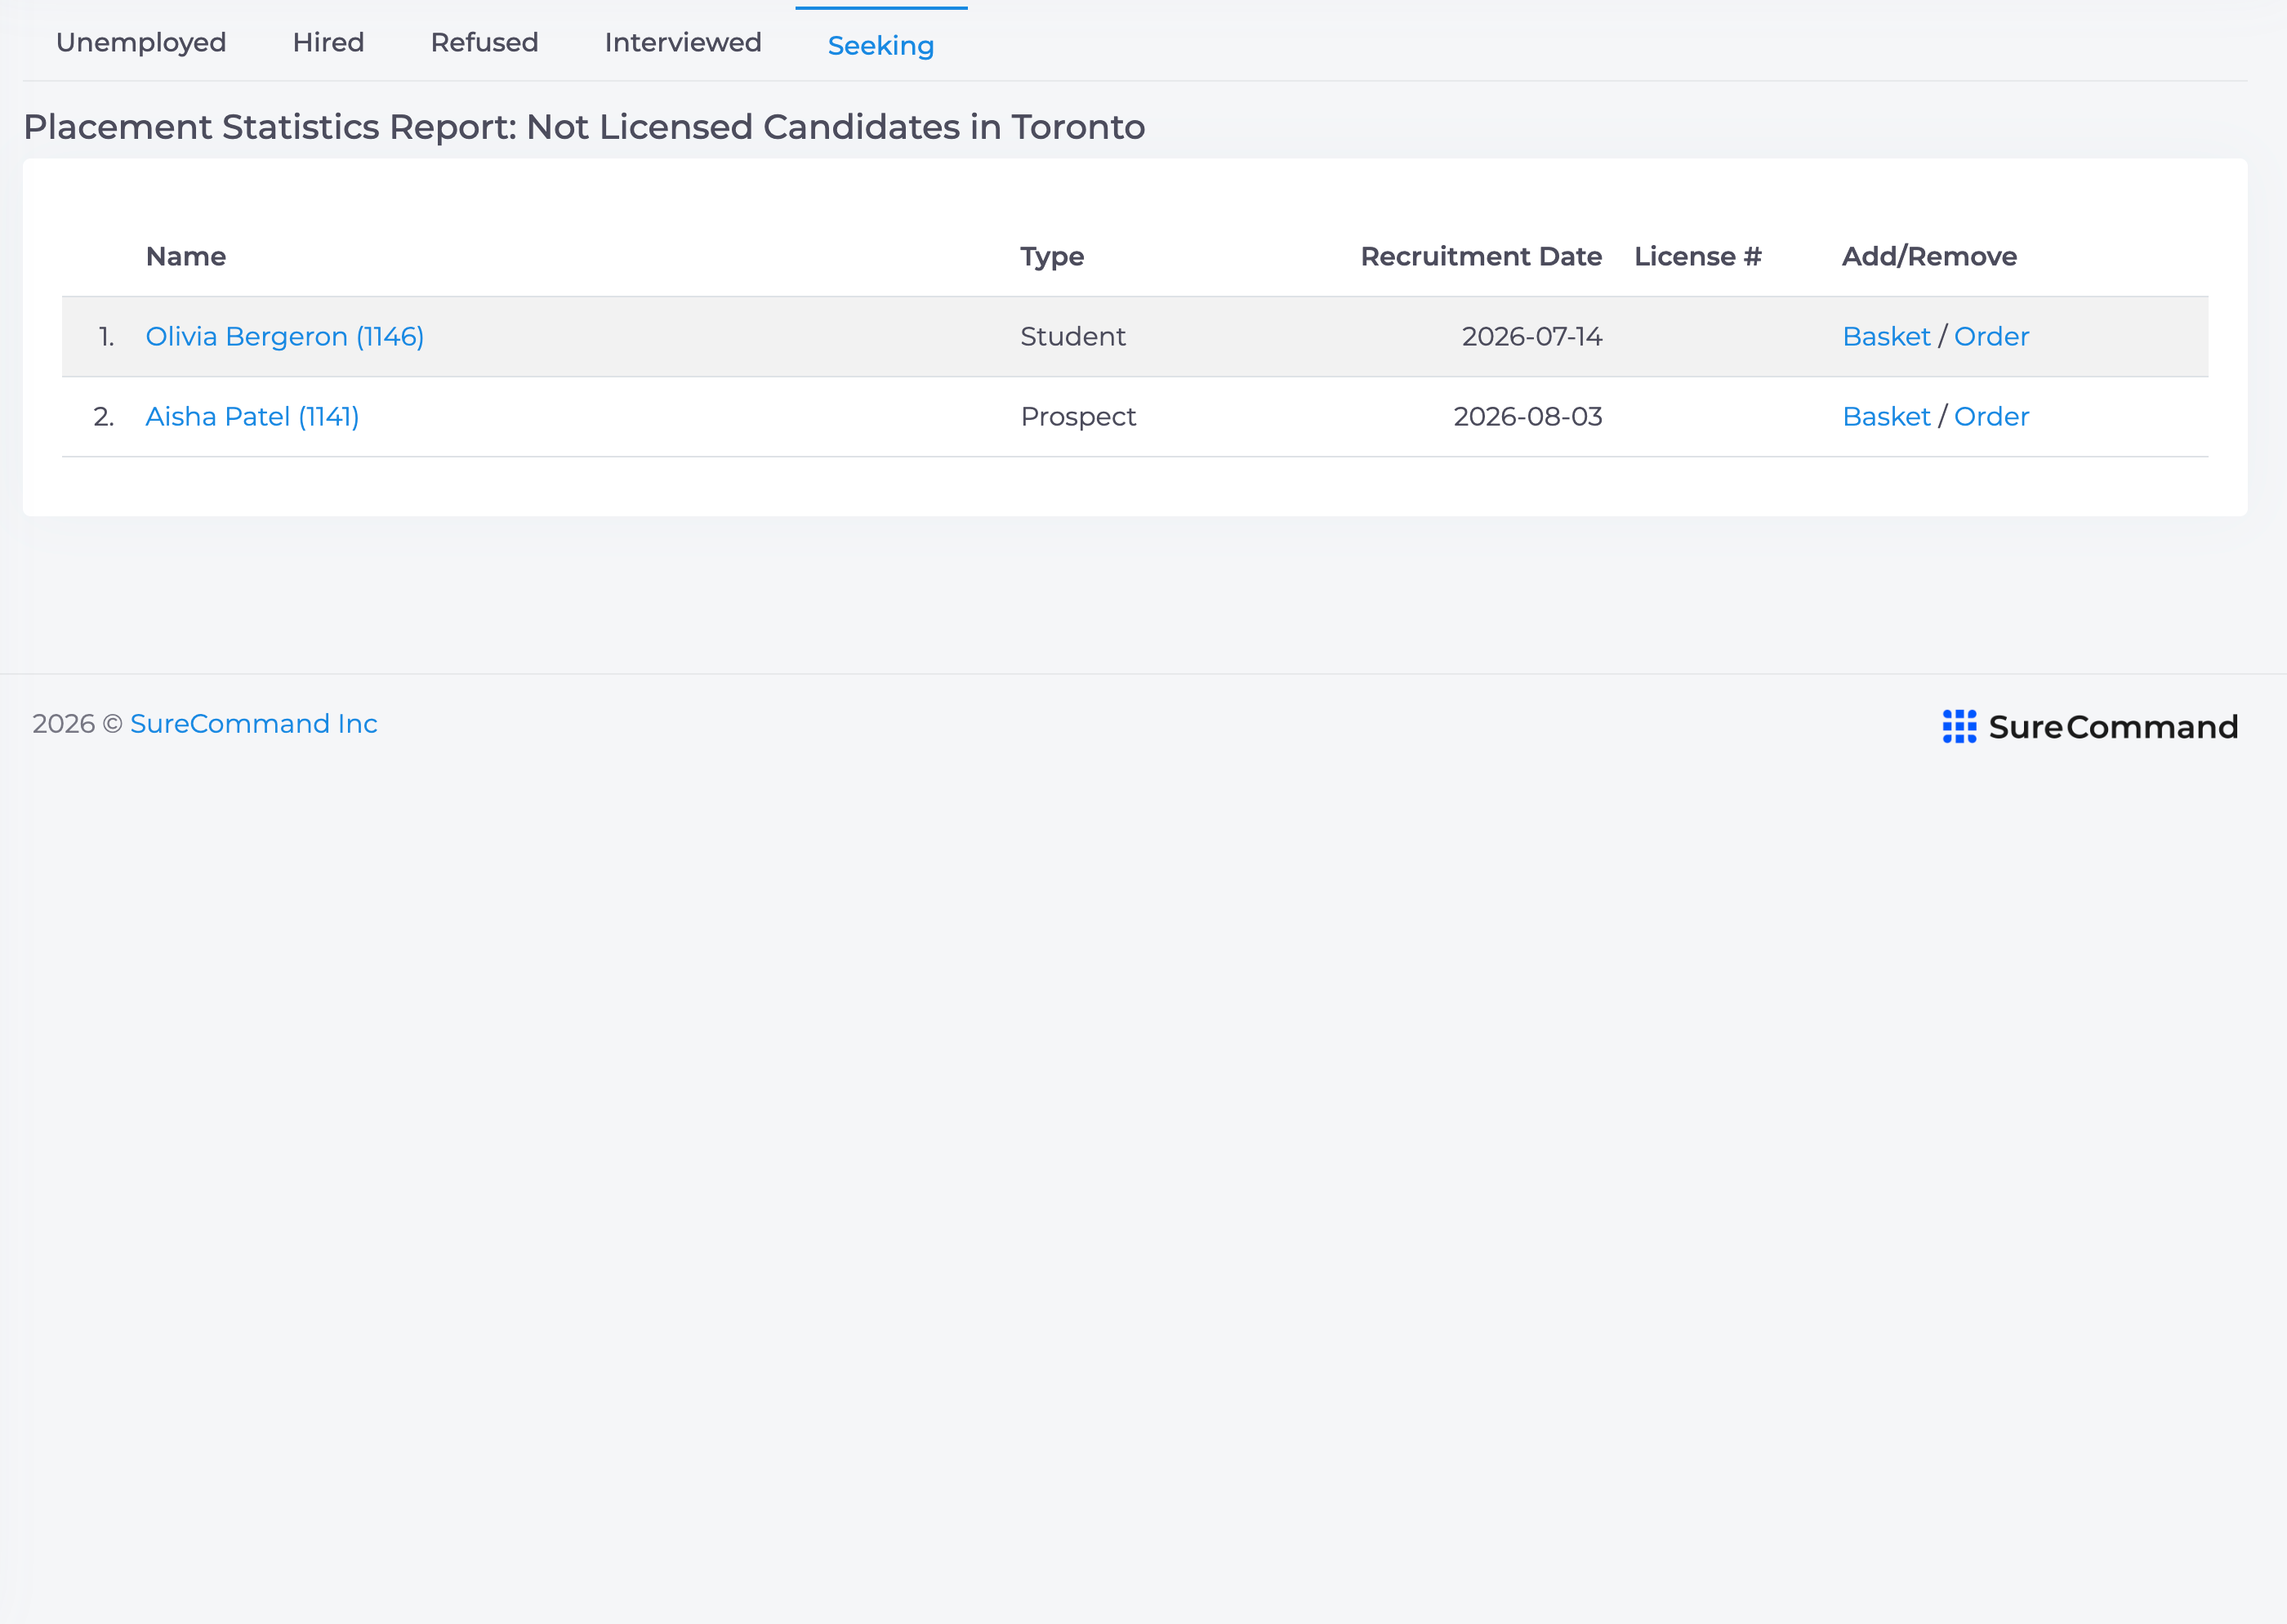Click Basket link for Olivia Bergeron
The image size is (2287, 1624).
tap(1886, 336)
